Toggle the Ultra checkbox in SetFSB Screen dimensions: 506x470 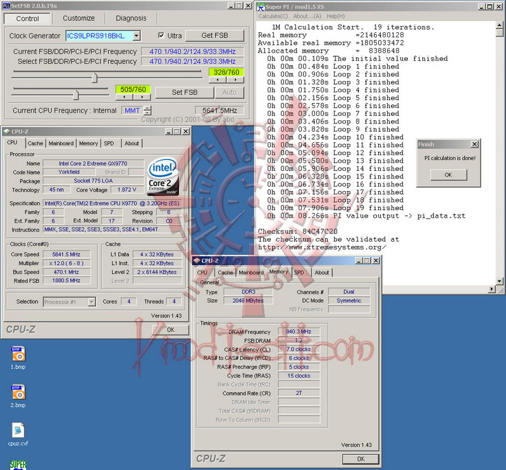point(161,35)
